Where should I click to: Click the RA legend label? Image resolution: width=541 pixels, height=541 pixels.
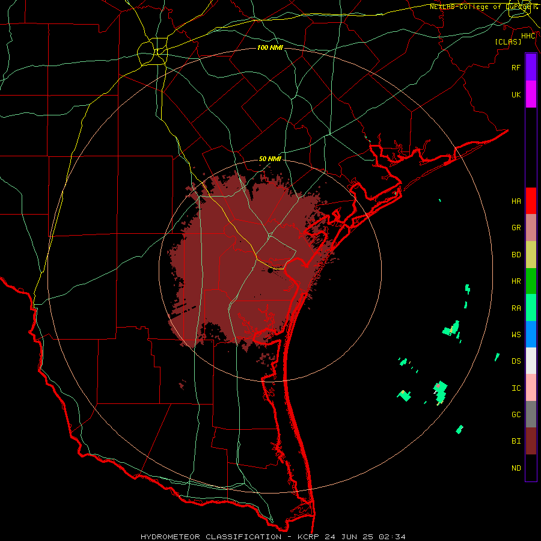coord(516,308)
